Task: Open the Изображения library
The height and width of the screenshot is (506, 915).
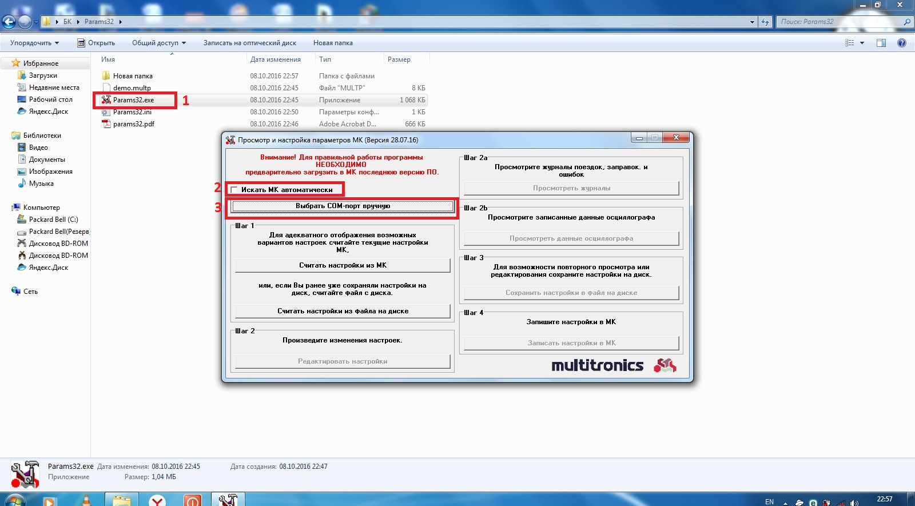Action: tap(50, 172)
